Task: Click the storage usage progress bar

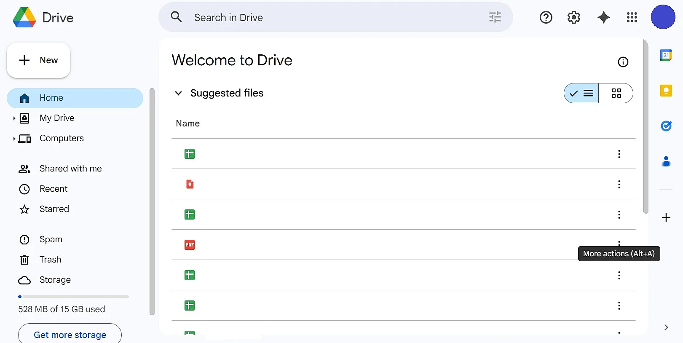Action: pyautogui.click(x=73, y=297)
